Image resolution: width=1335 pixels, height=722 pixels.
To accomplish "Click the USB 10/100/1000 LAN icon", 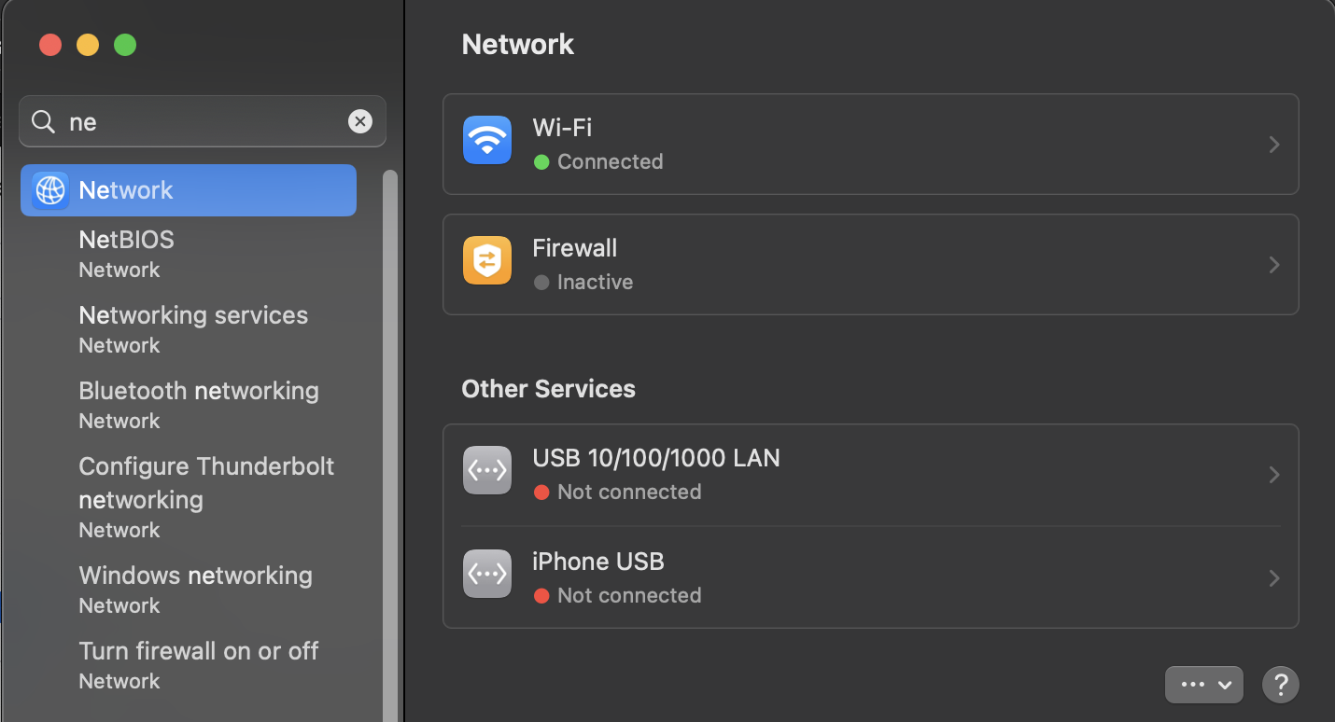I will (486, 470).
